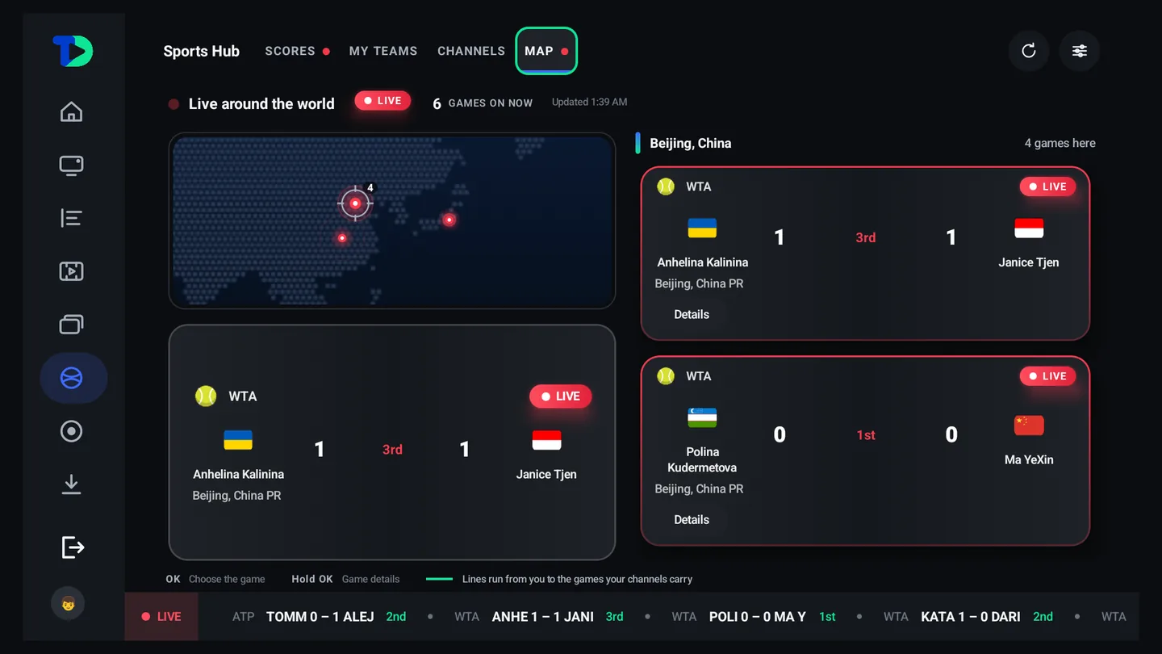
Task: Click Indonesia flag in right-side Janice Tjen card
Action: [1029, 228]
